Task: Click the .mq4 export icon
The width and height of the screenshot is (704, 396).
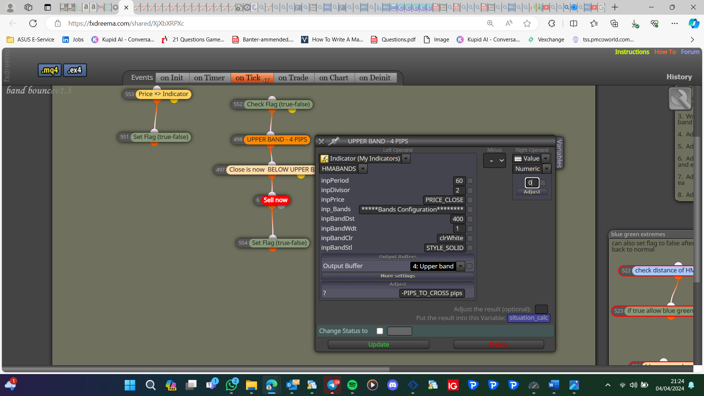Action: (49, 70)
